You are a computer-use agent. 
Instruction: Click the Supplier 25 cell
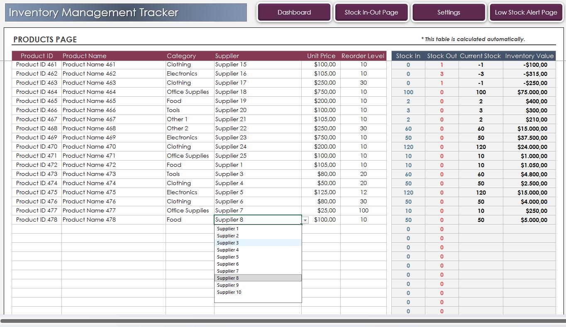click(258, 156)
